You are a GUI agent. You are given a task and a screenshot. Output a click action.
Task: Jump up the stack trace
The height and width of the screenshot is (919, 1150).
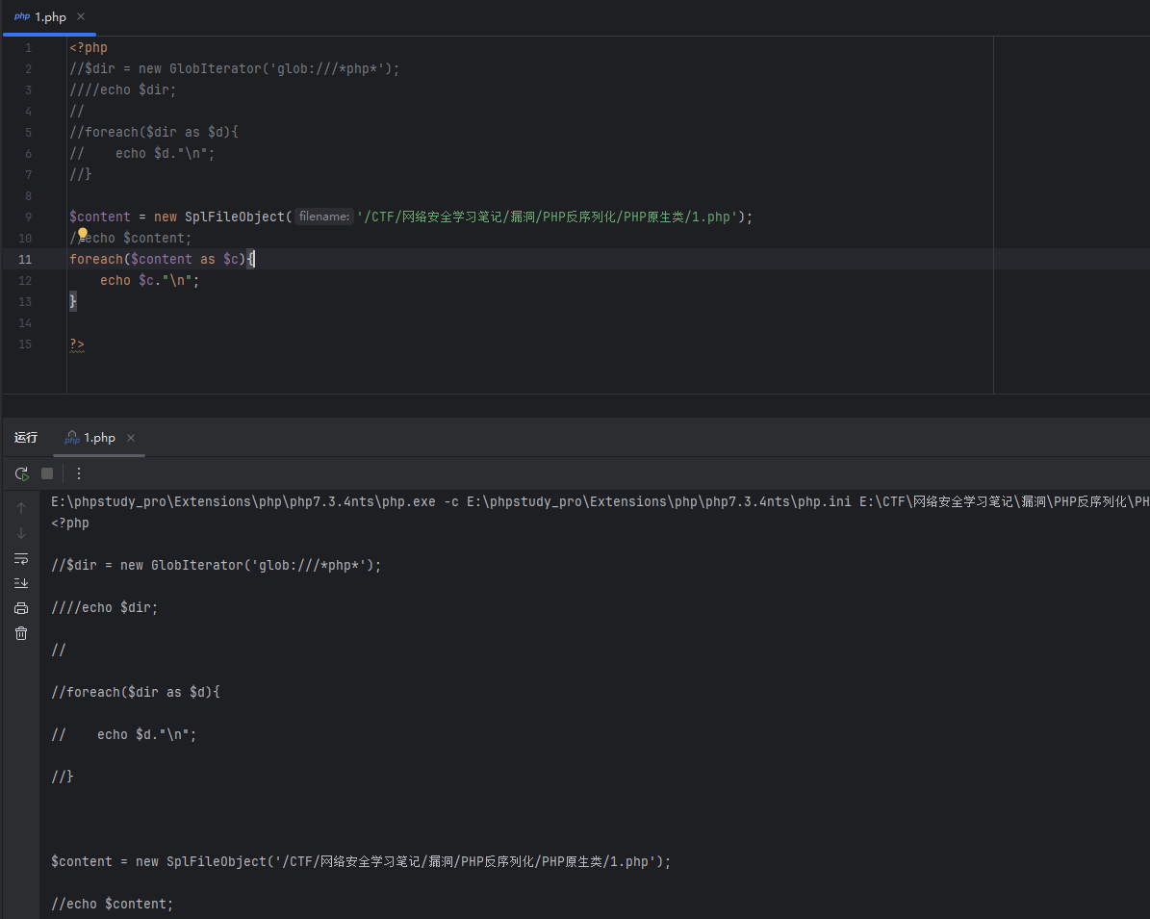[21, 508]
